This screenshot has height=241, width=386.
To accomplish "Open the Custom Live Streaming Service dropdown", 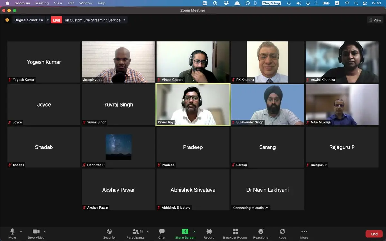I will (x=124, y=20).
